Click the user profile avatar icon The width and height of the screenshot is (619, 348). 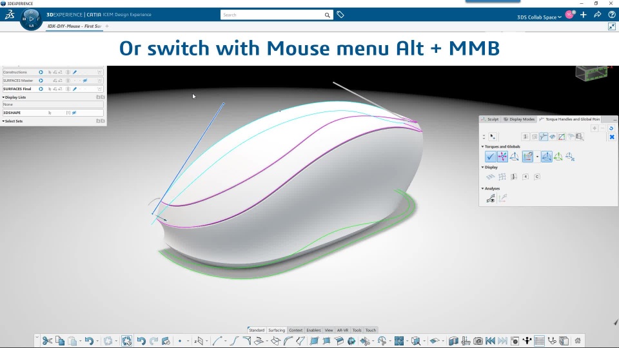point(569,15)
